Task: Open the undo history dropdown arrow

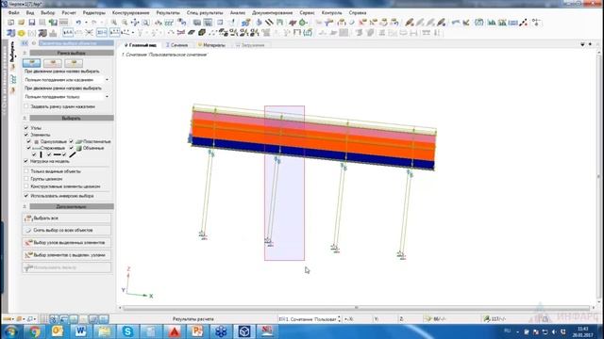Action: pyautogui.click(x=86, y=23)
